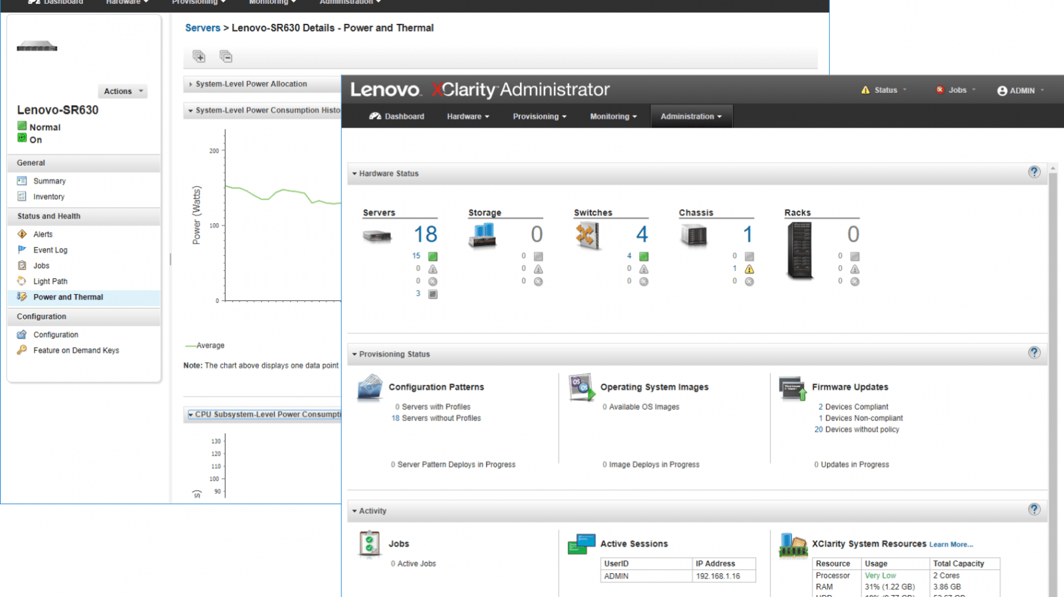Open Inventory in the sidebar
This screenshot has width=1064, height=597.
tap(49, 197)
